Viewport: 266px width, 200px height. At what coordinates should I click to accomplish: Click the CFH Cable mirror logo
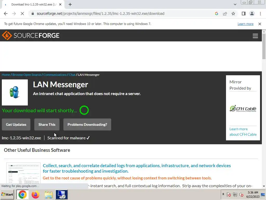point(243,109)
